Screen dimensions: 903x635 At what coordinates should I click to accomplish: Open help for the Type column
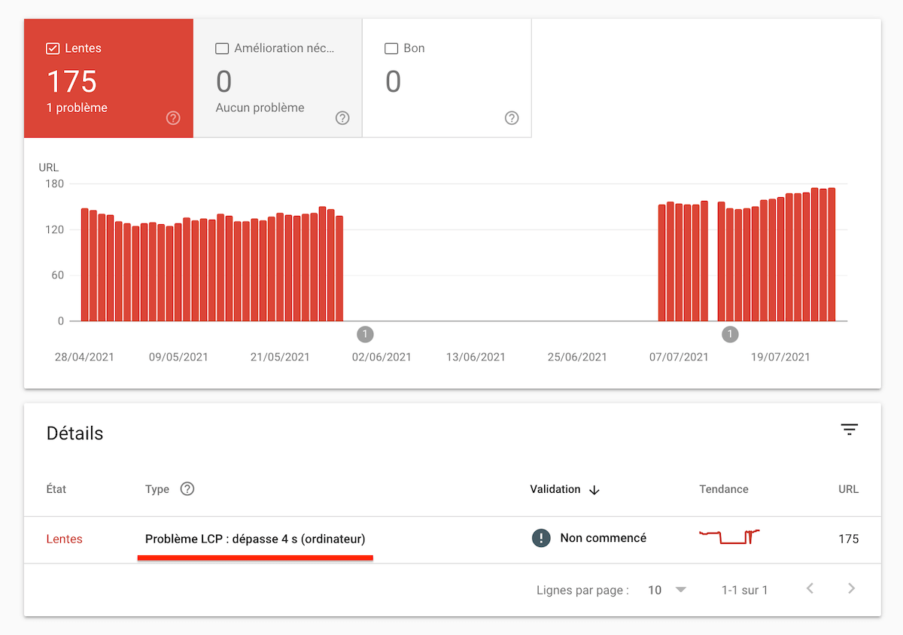pyautogui.click(x=187, y=489)
